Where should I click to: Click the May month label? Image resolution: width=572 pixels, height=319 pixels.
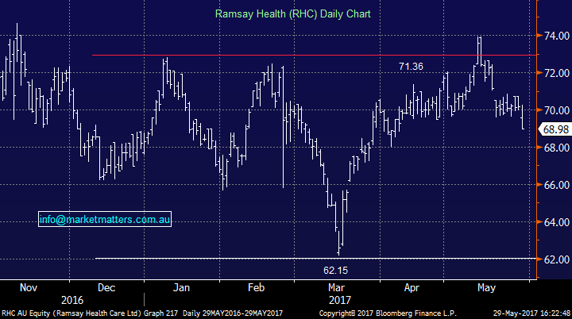[487, 287]
